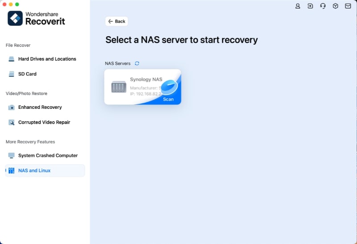
Task: Close the window with the red button
Action: coord(4,4)
